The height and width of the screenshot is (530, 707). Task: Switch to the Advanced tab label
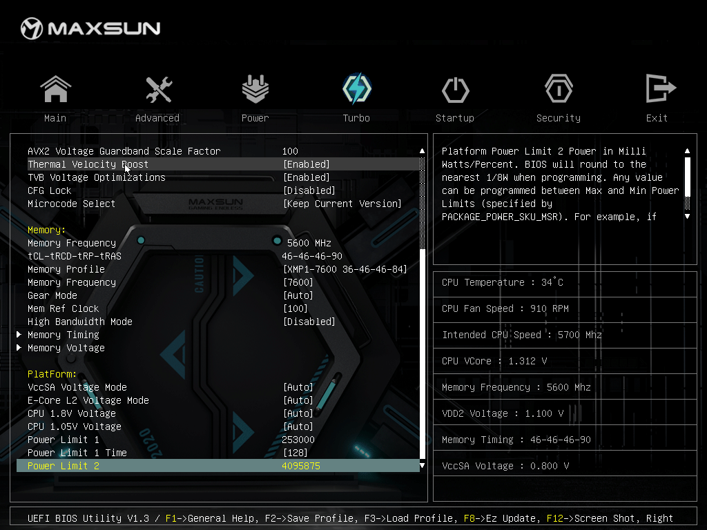(x=157, y=118)
